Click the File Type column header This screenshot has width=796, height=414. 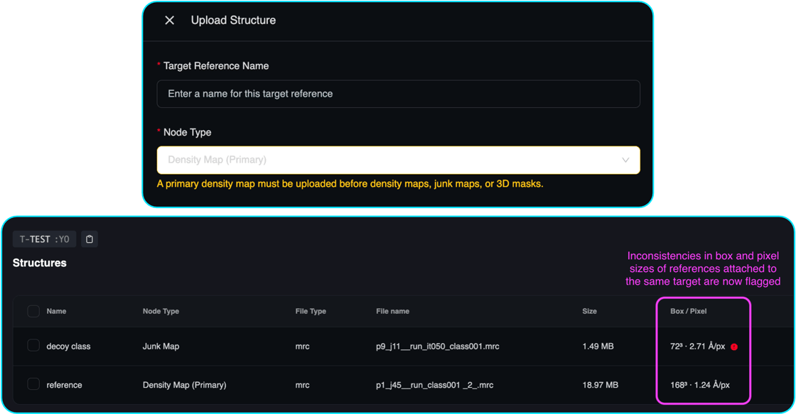pos(311,311)
